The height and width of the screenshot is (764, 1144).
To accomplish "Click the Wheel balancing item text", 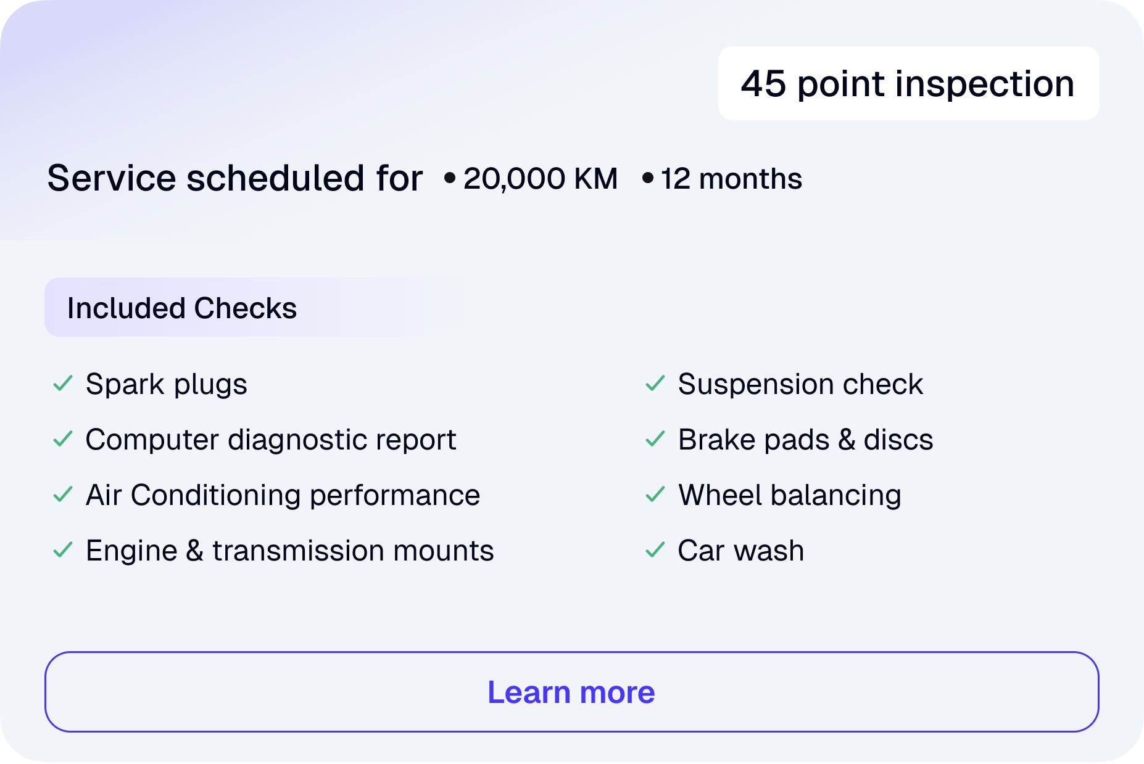I will tap(790, 495).
